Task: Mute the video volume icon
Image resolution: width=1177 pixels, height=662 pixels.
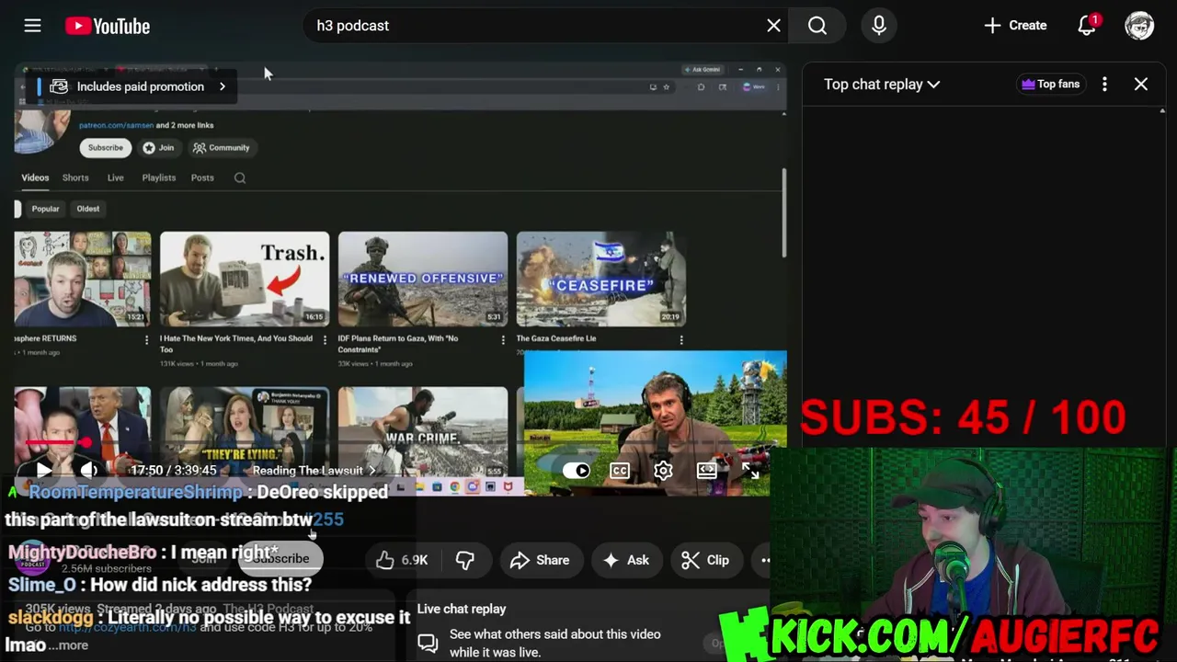Action: 89,470
